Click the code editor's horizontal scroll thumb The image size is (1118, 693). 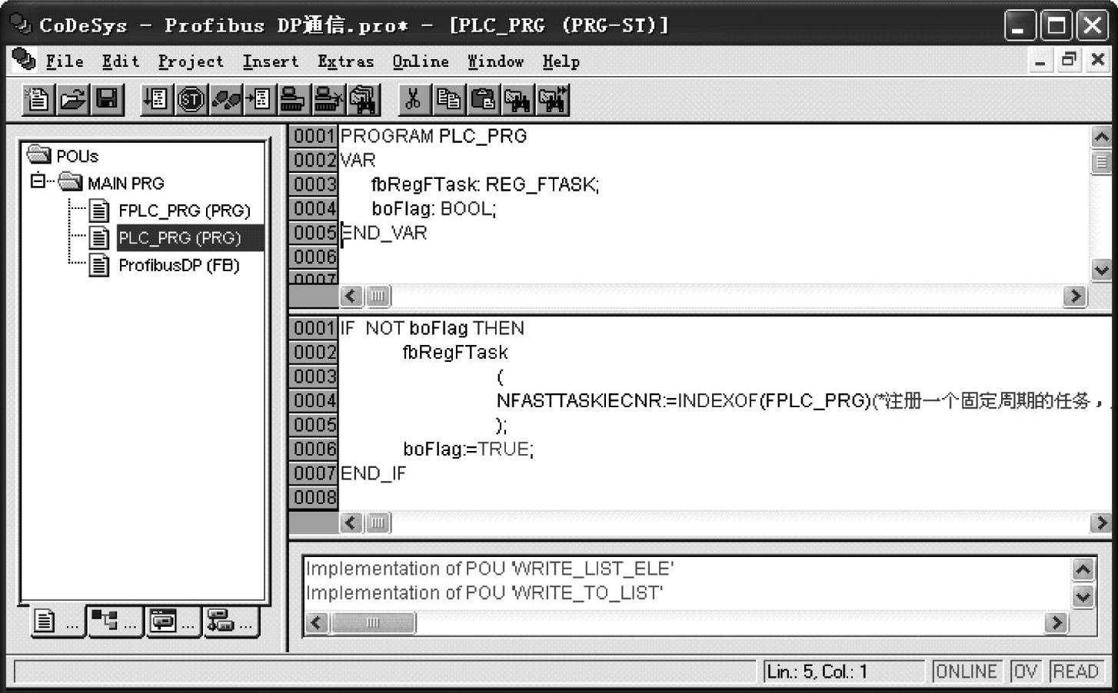(378, 522)
